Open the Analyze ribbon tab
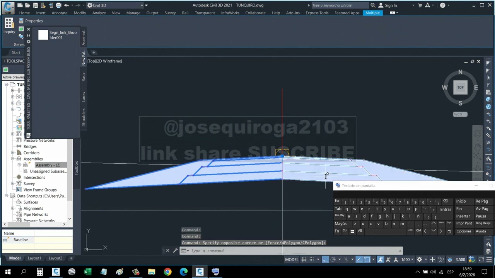This screenshot has height=278, width=495. 99,13
